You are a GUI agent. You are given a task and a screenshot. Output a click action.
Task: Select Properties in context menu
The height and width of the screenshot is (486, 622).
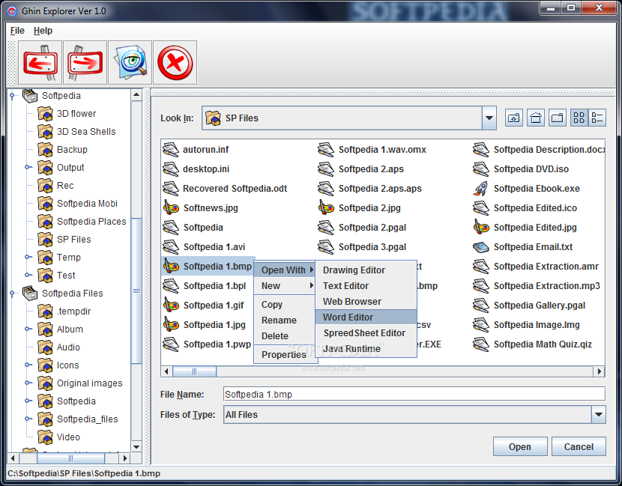pyautogui.click(x=285, y=355)
